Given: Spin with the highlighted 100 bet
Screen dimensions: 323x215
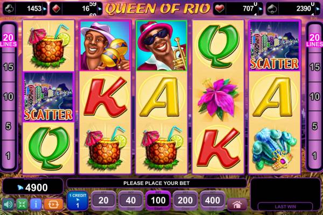Looking at the screenshot, I should 158,200.
